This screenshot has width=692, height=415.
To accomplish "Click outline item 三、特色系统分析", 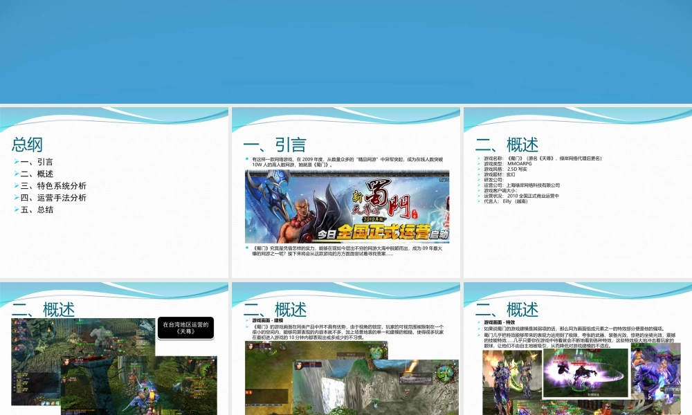I will 53,185.
